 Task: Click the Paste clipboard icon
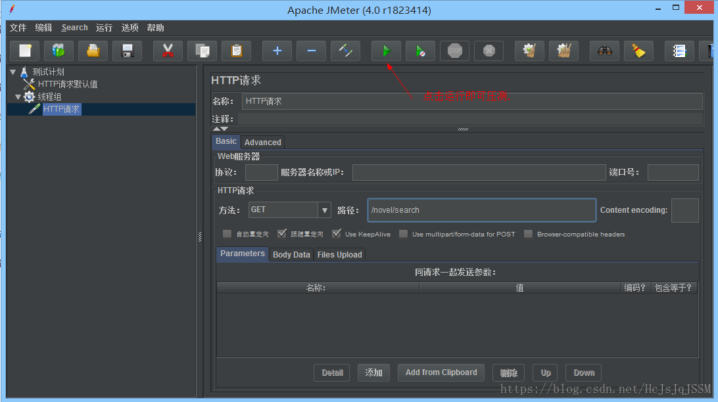pyautogui.click(x=236, y=51)
